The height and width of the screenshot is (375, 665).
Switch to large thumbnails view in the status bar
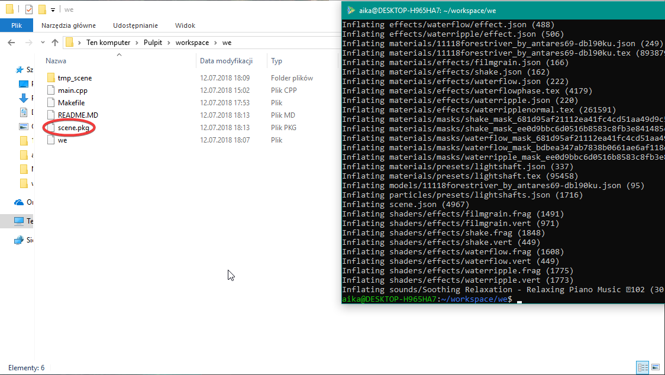[x=656, y=368]
